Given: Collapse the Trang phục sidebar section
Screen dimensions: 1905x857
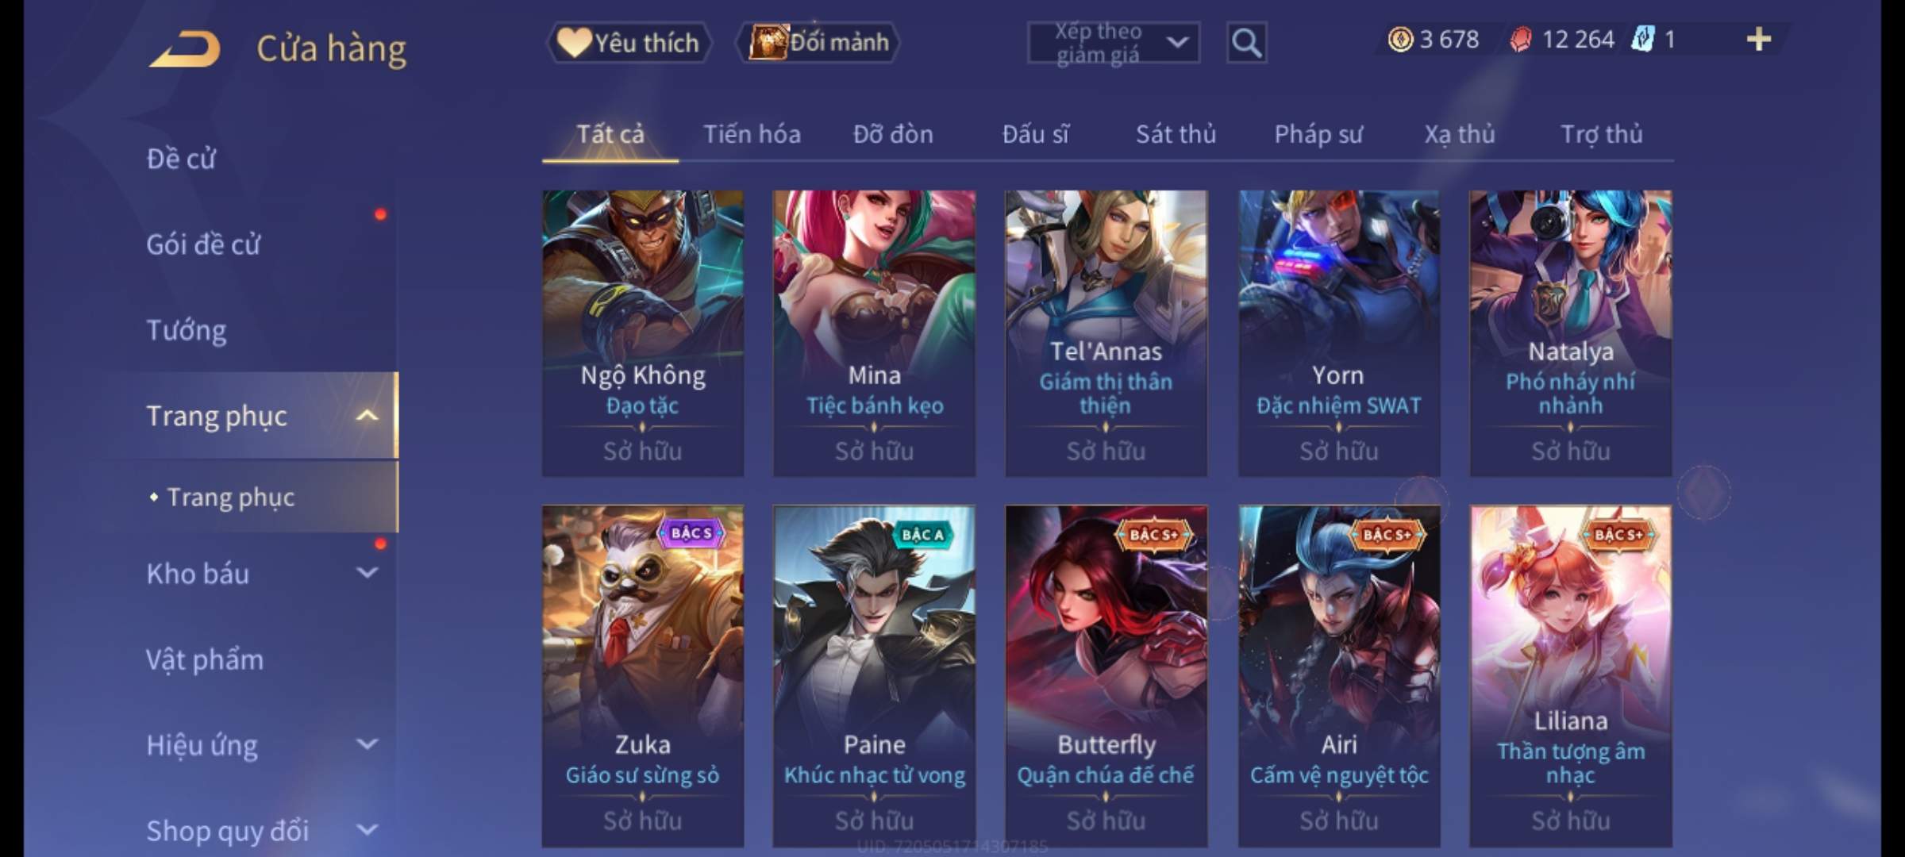Looking at the screenshot, I should coord(367,415).
